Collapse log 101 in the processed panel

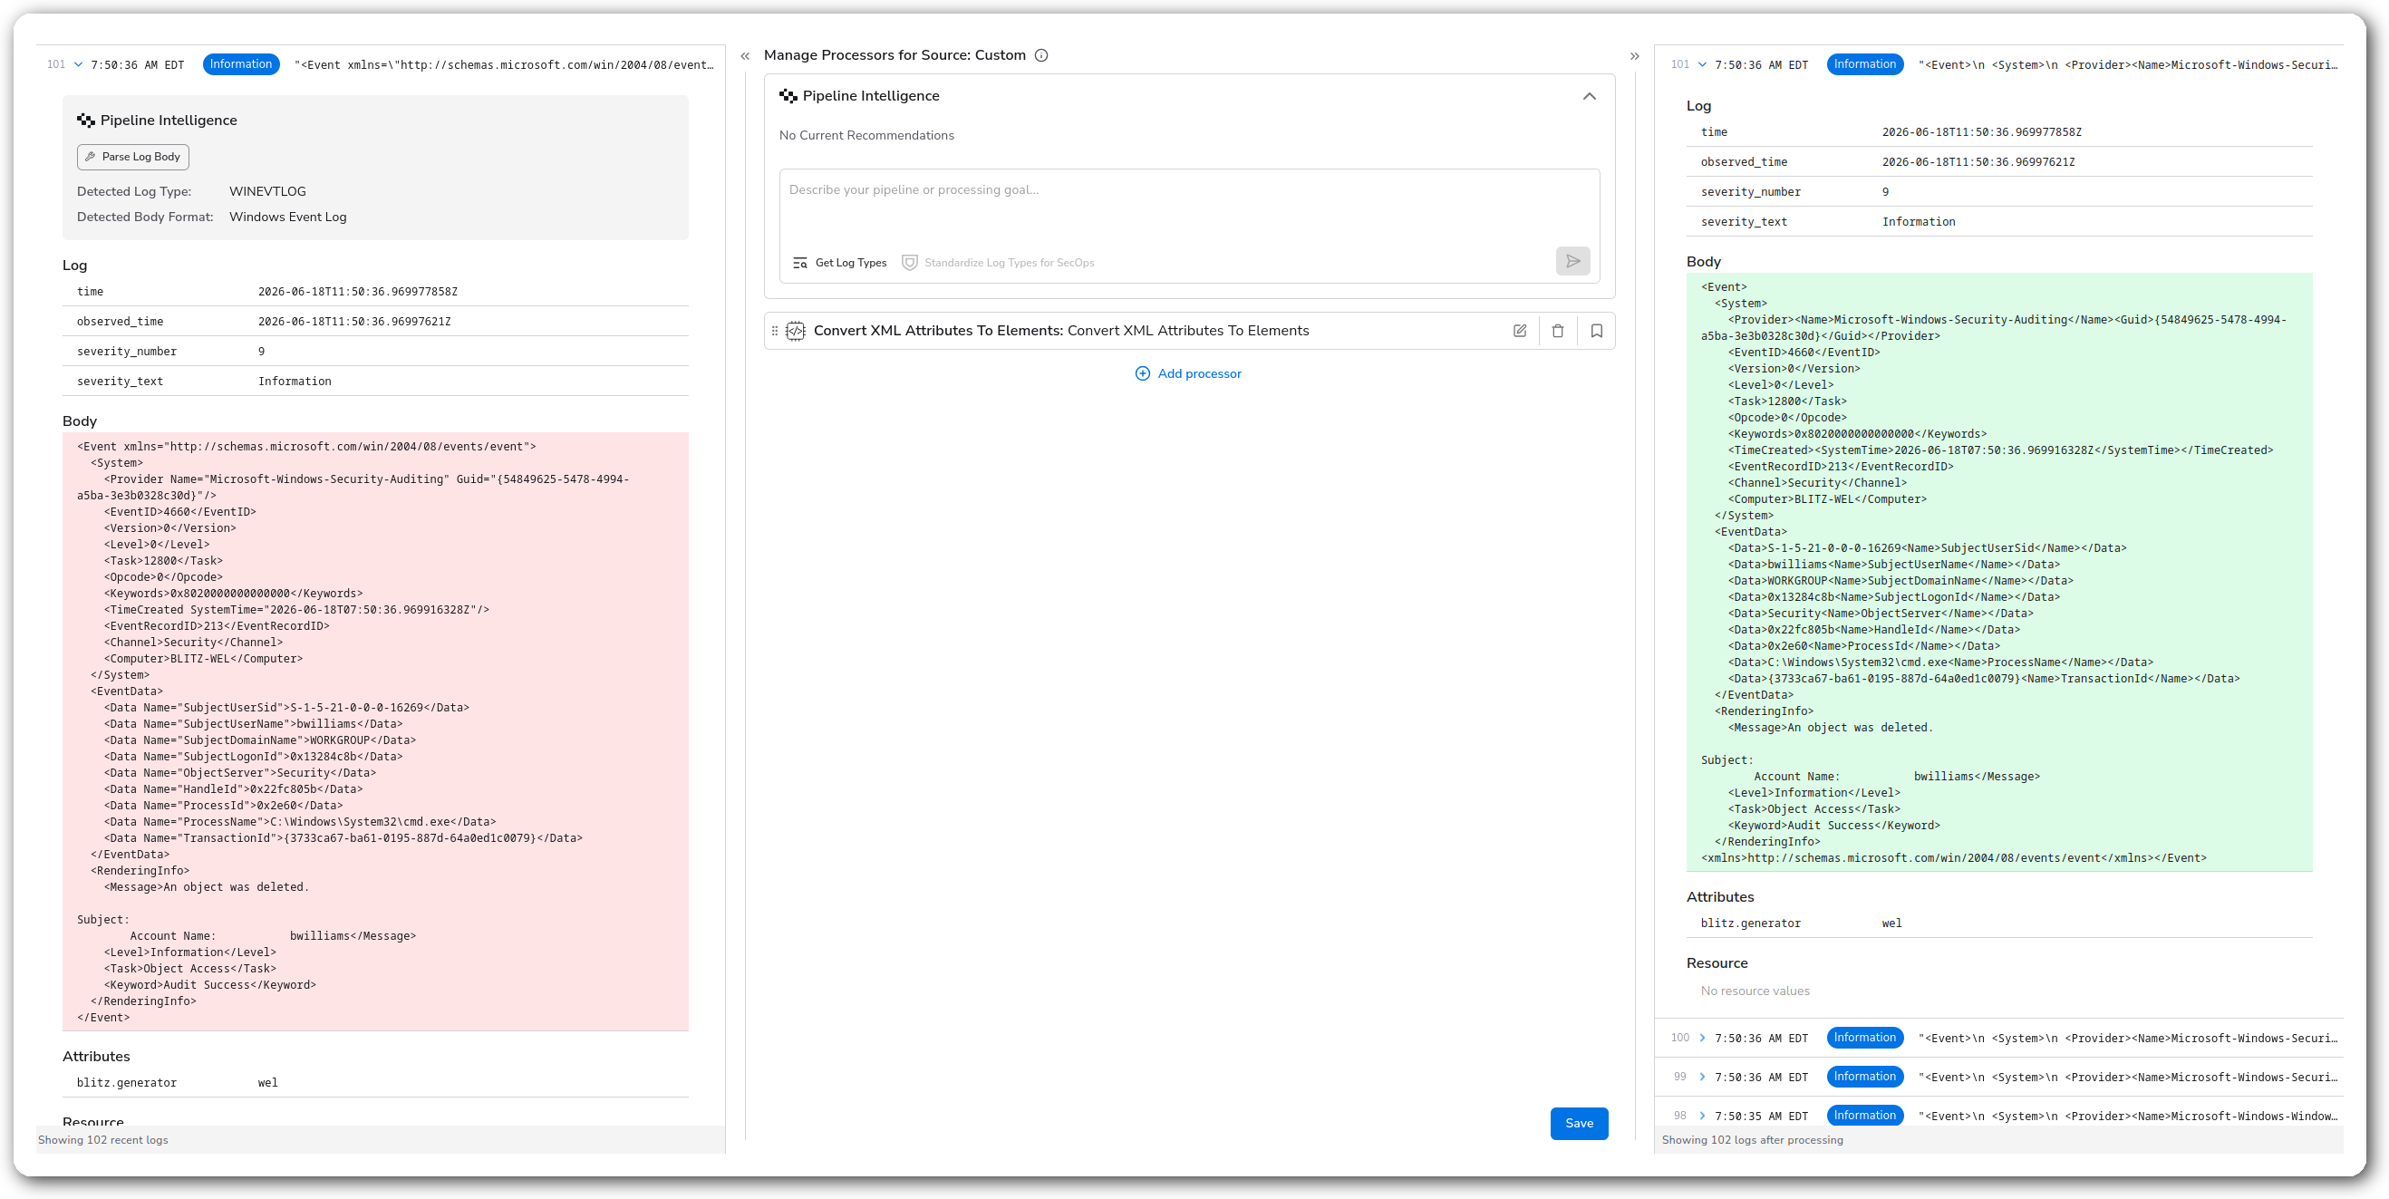point(1702,65)
